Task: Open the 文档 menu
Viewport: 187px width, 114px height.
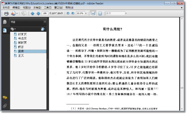Action: coord(37,8)
